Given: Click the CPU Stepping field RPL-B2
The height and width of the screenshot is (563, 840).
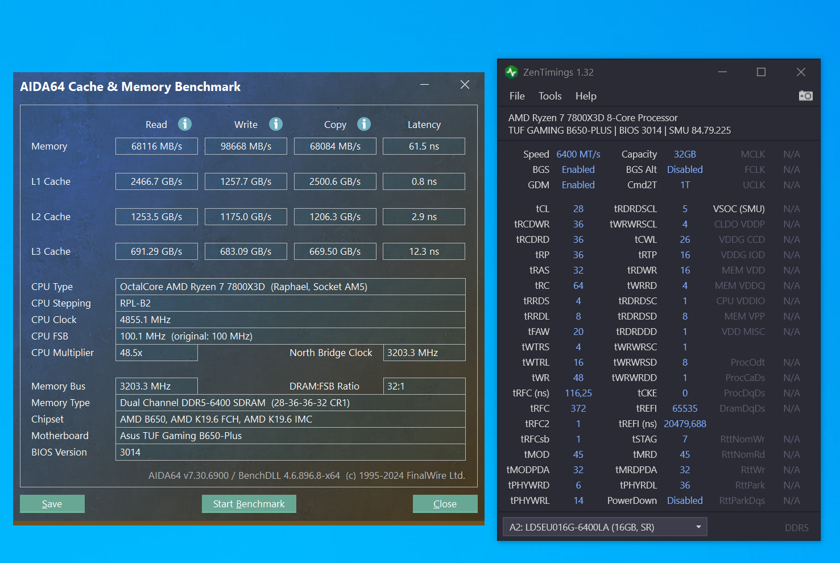Looking at the screenshot, I should tap(291, 303).
